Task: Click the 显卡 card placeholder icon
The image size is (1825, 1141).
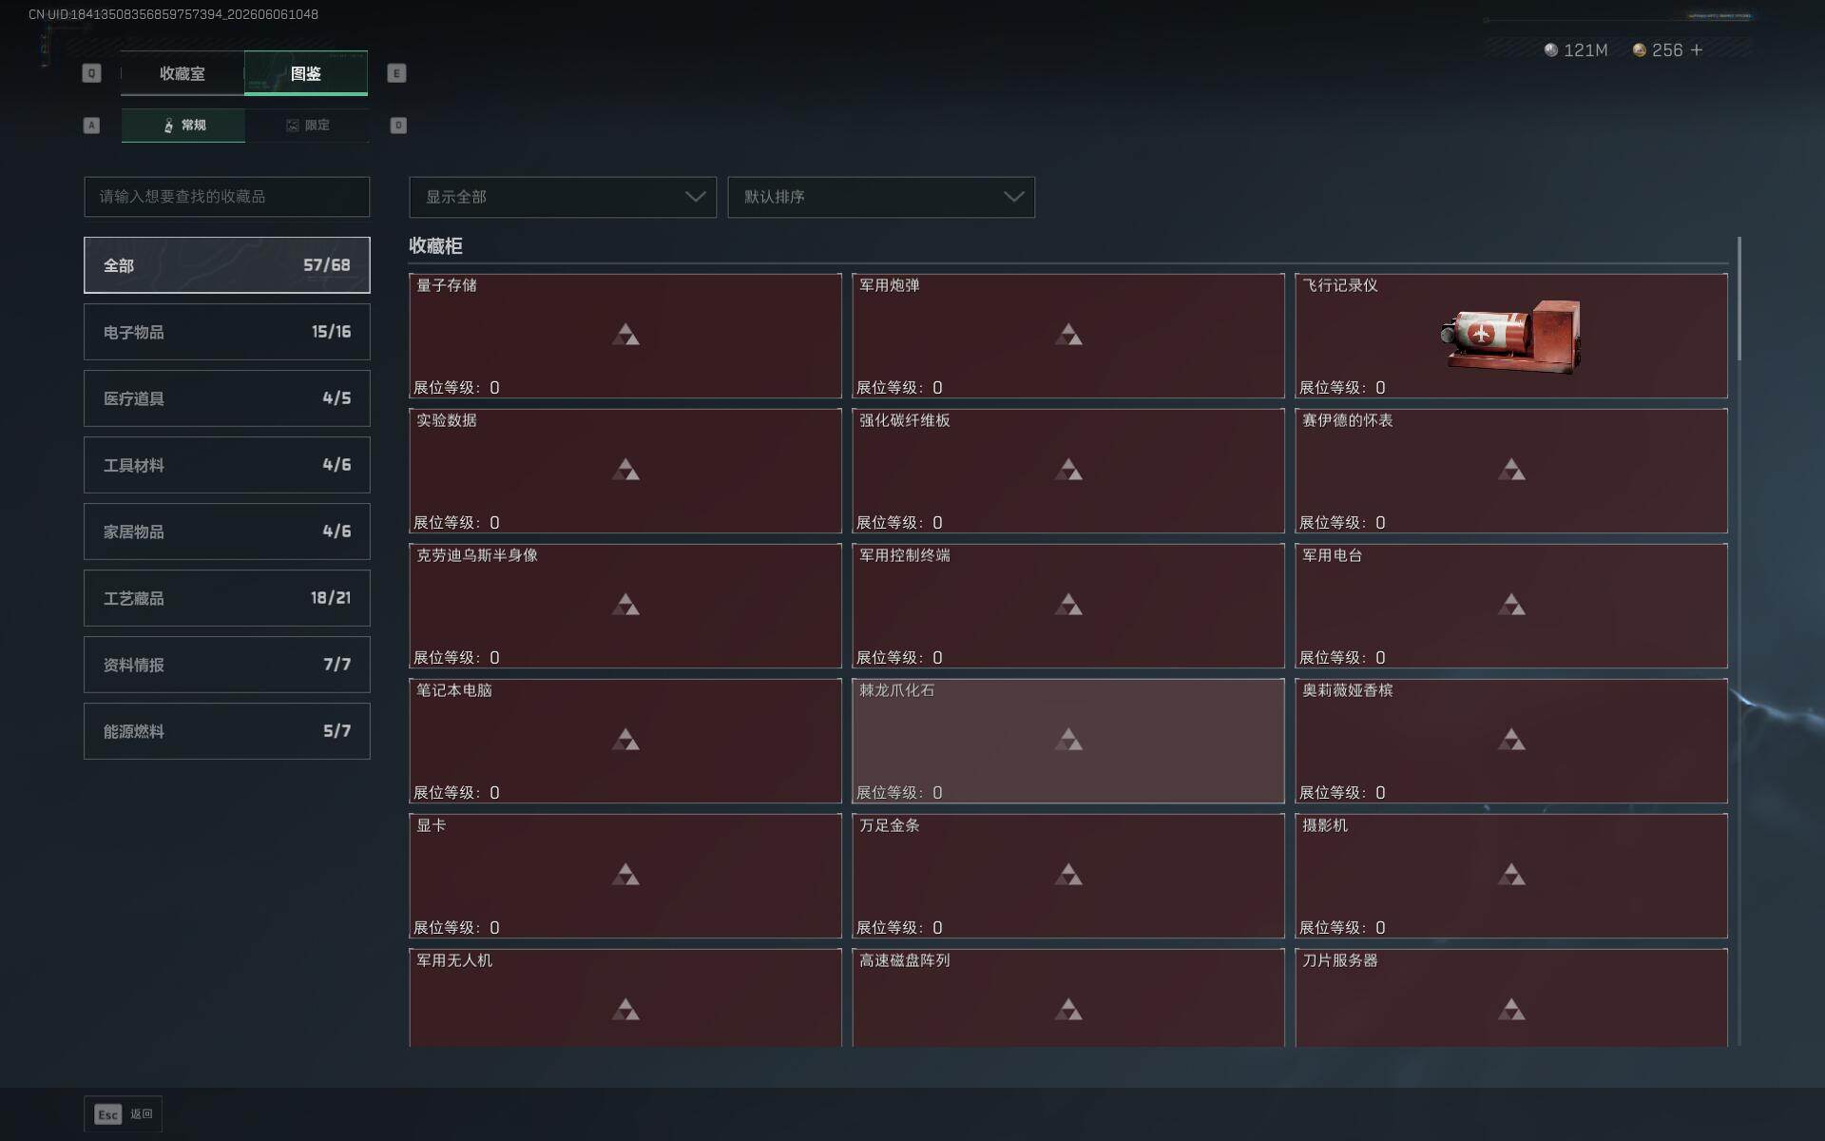Action: 625,874
